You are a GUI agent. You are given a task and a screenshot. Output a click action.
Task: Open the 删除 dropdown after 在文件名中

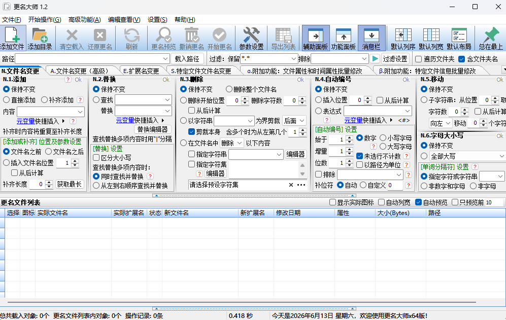(x=232, y=143)
